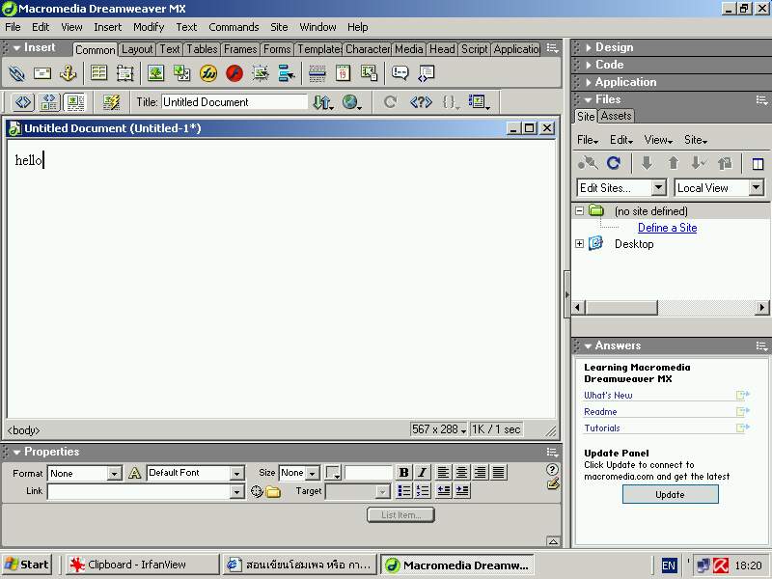This screenshot has width=772, height=579.
Task: Insert a Named Anchor with anchor icon
Action: tap(69, 73)
